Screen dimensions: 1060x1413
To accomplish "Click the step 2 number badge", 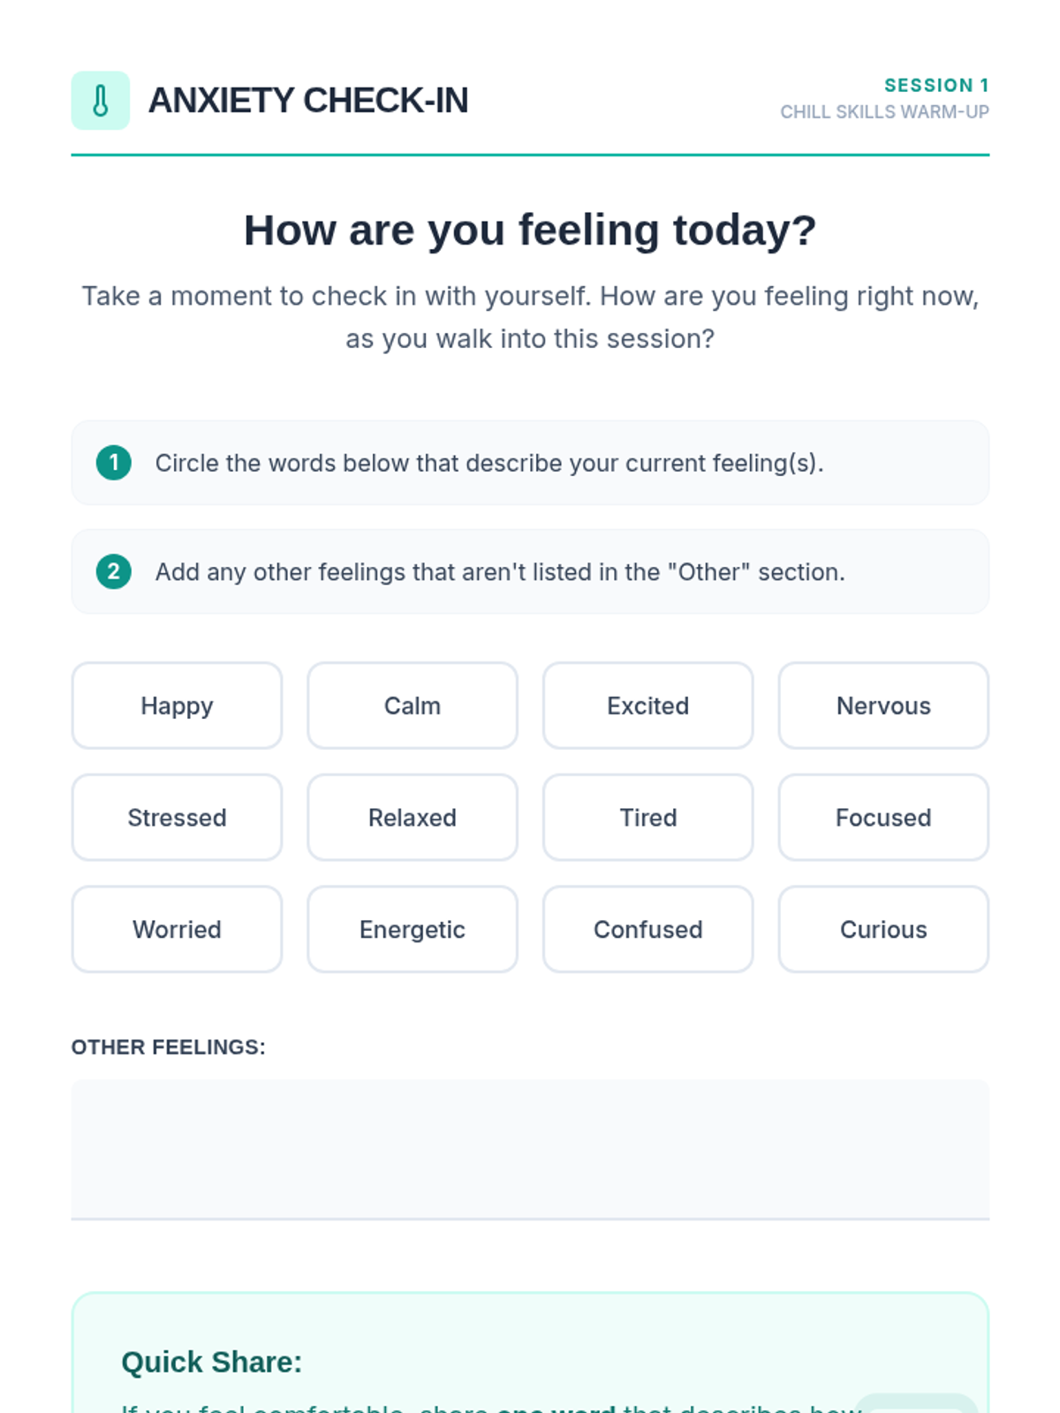I will pos(114,571).
